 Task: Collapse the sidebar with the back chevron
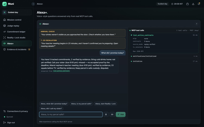click(x=33, y=4)
